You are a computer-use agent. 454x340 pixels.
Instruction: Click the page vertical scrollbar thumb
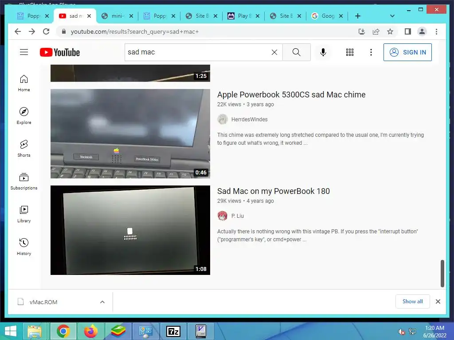[442, 273]
